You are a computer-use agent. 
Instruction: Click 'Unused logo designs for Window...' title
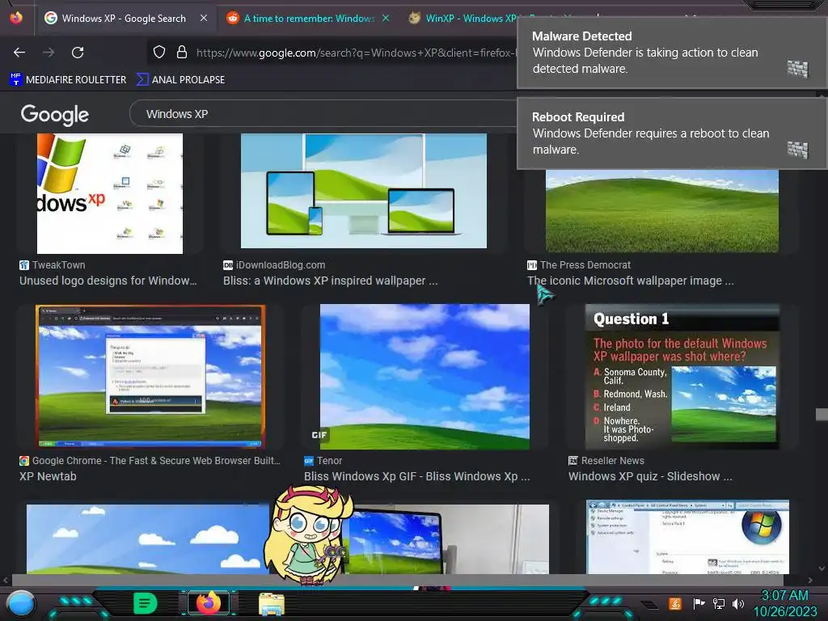tap(108, 281)
